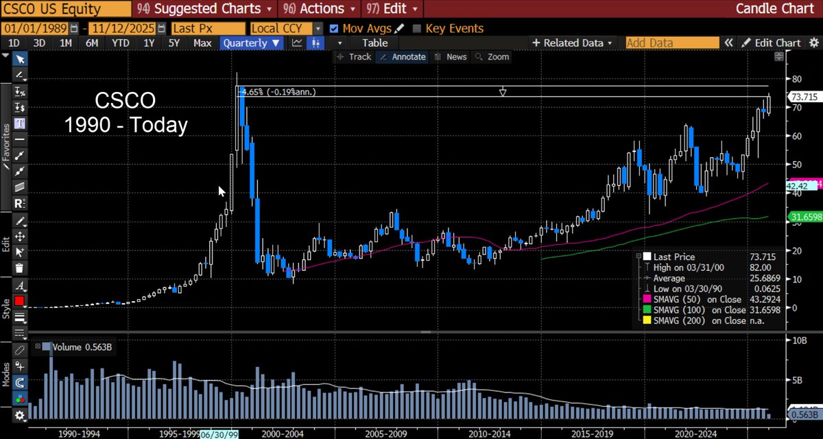Expand the Related Data dropdown
Image resolution: width=823 pixels, height=439 pixels.
click(572, 43)
